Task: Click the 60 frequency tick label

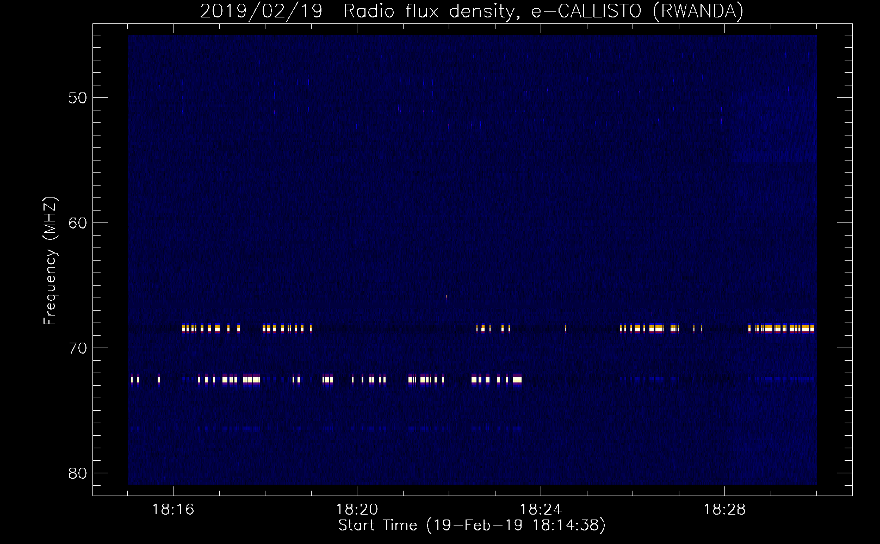Action: click(78, 223)
